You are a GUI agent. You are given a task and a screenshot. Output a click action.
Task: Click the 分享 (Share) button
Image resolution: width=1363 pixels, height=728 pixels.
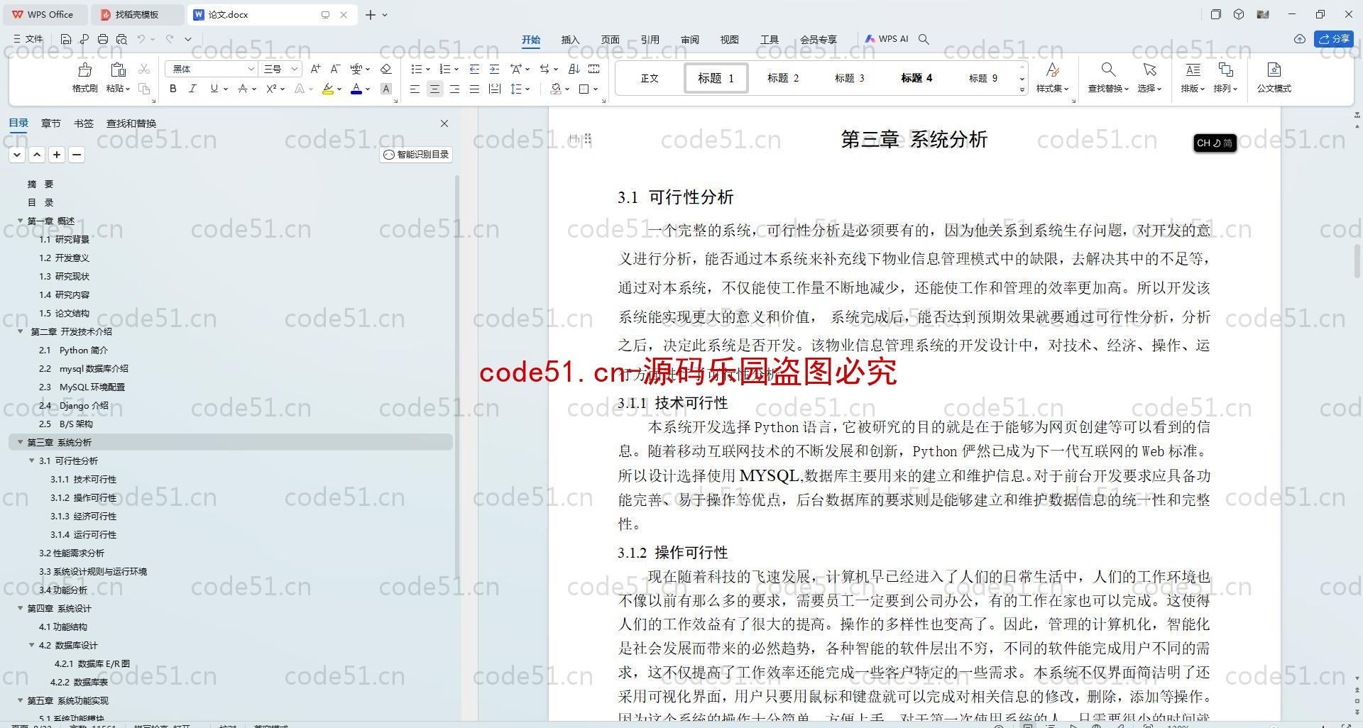pos(1334,39)
